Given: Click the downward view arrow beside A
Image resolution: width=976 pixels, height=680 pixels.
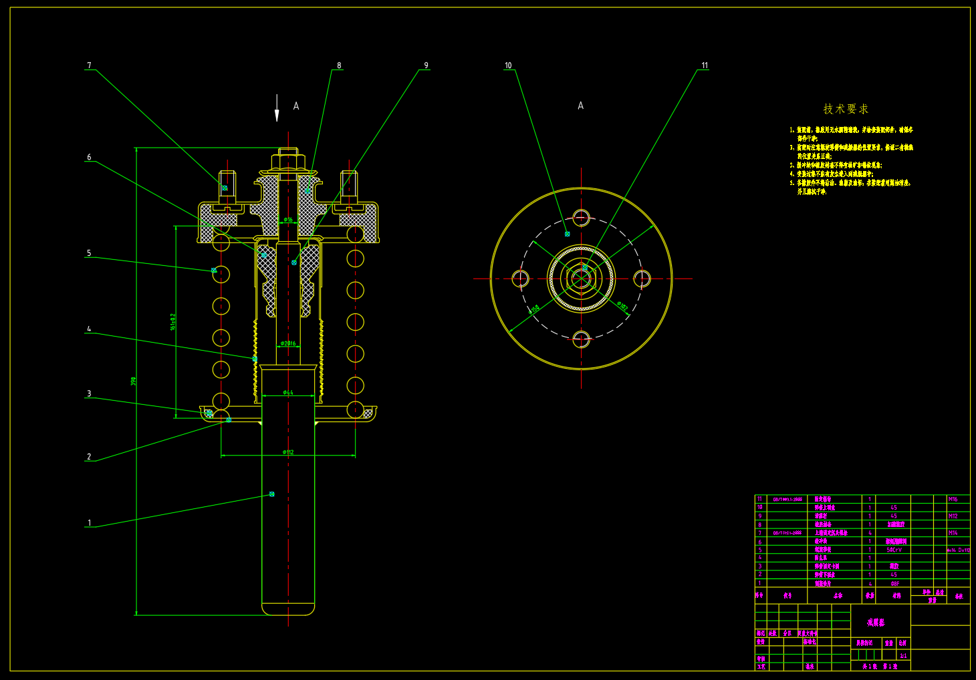Looking at the screenshot, I should tap(277, 108).
